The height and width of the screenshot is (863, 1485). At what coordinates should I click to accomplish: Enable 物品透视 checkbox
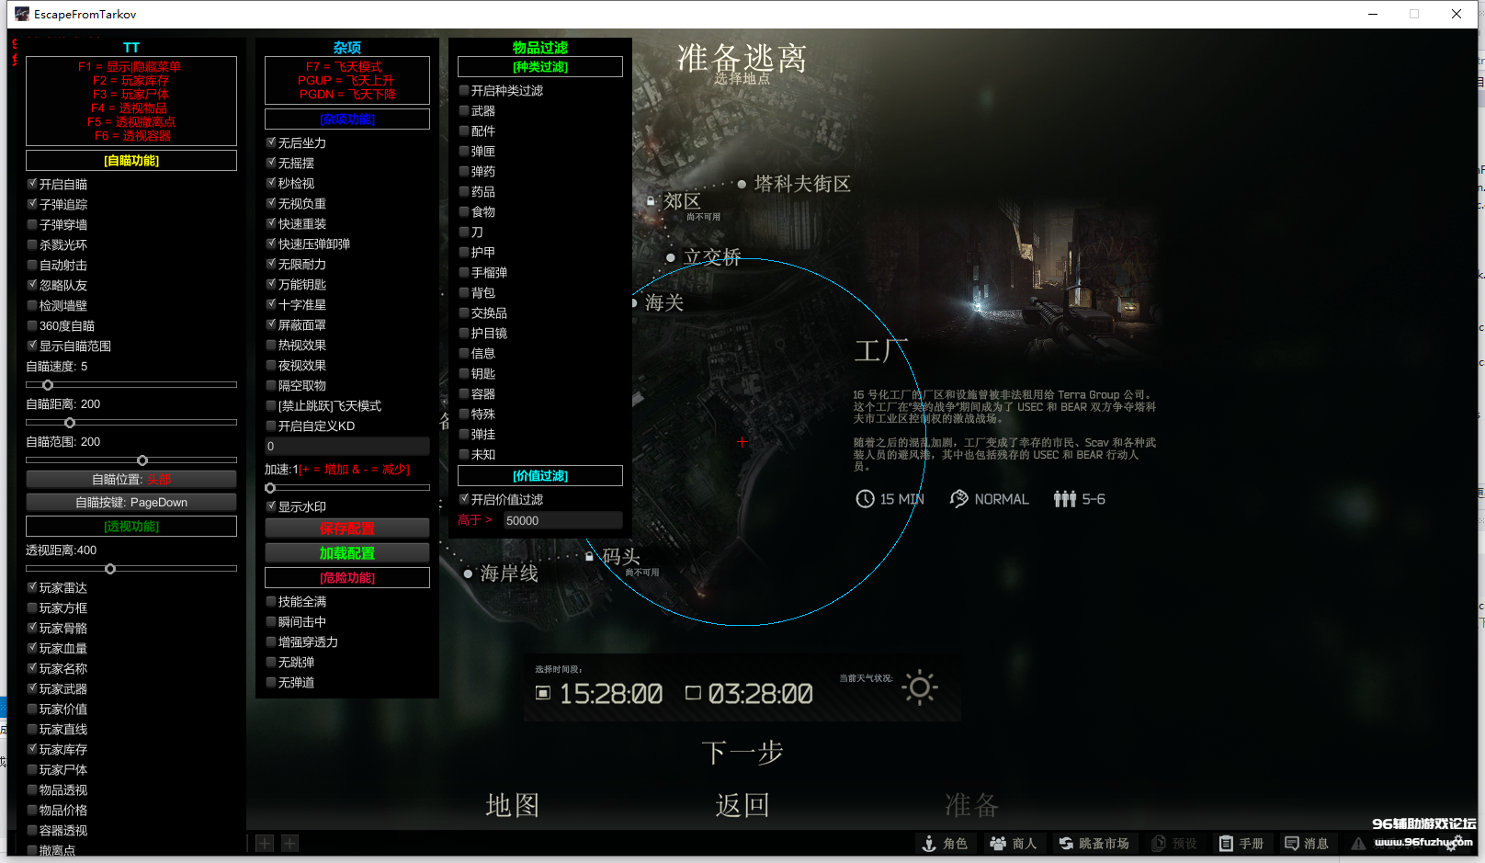(x=32, y=789)
